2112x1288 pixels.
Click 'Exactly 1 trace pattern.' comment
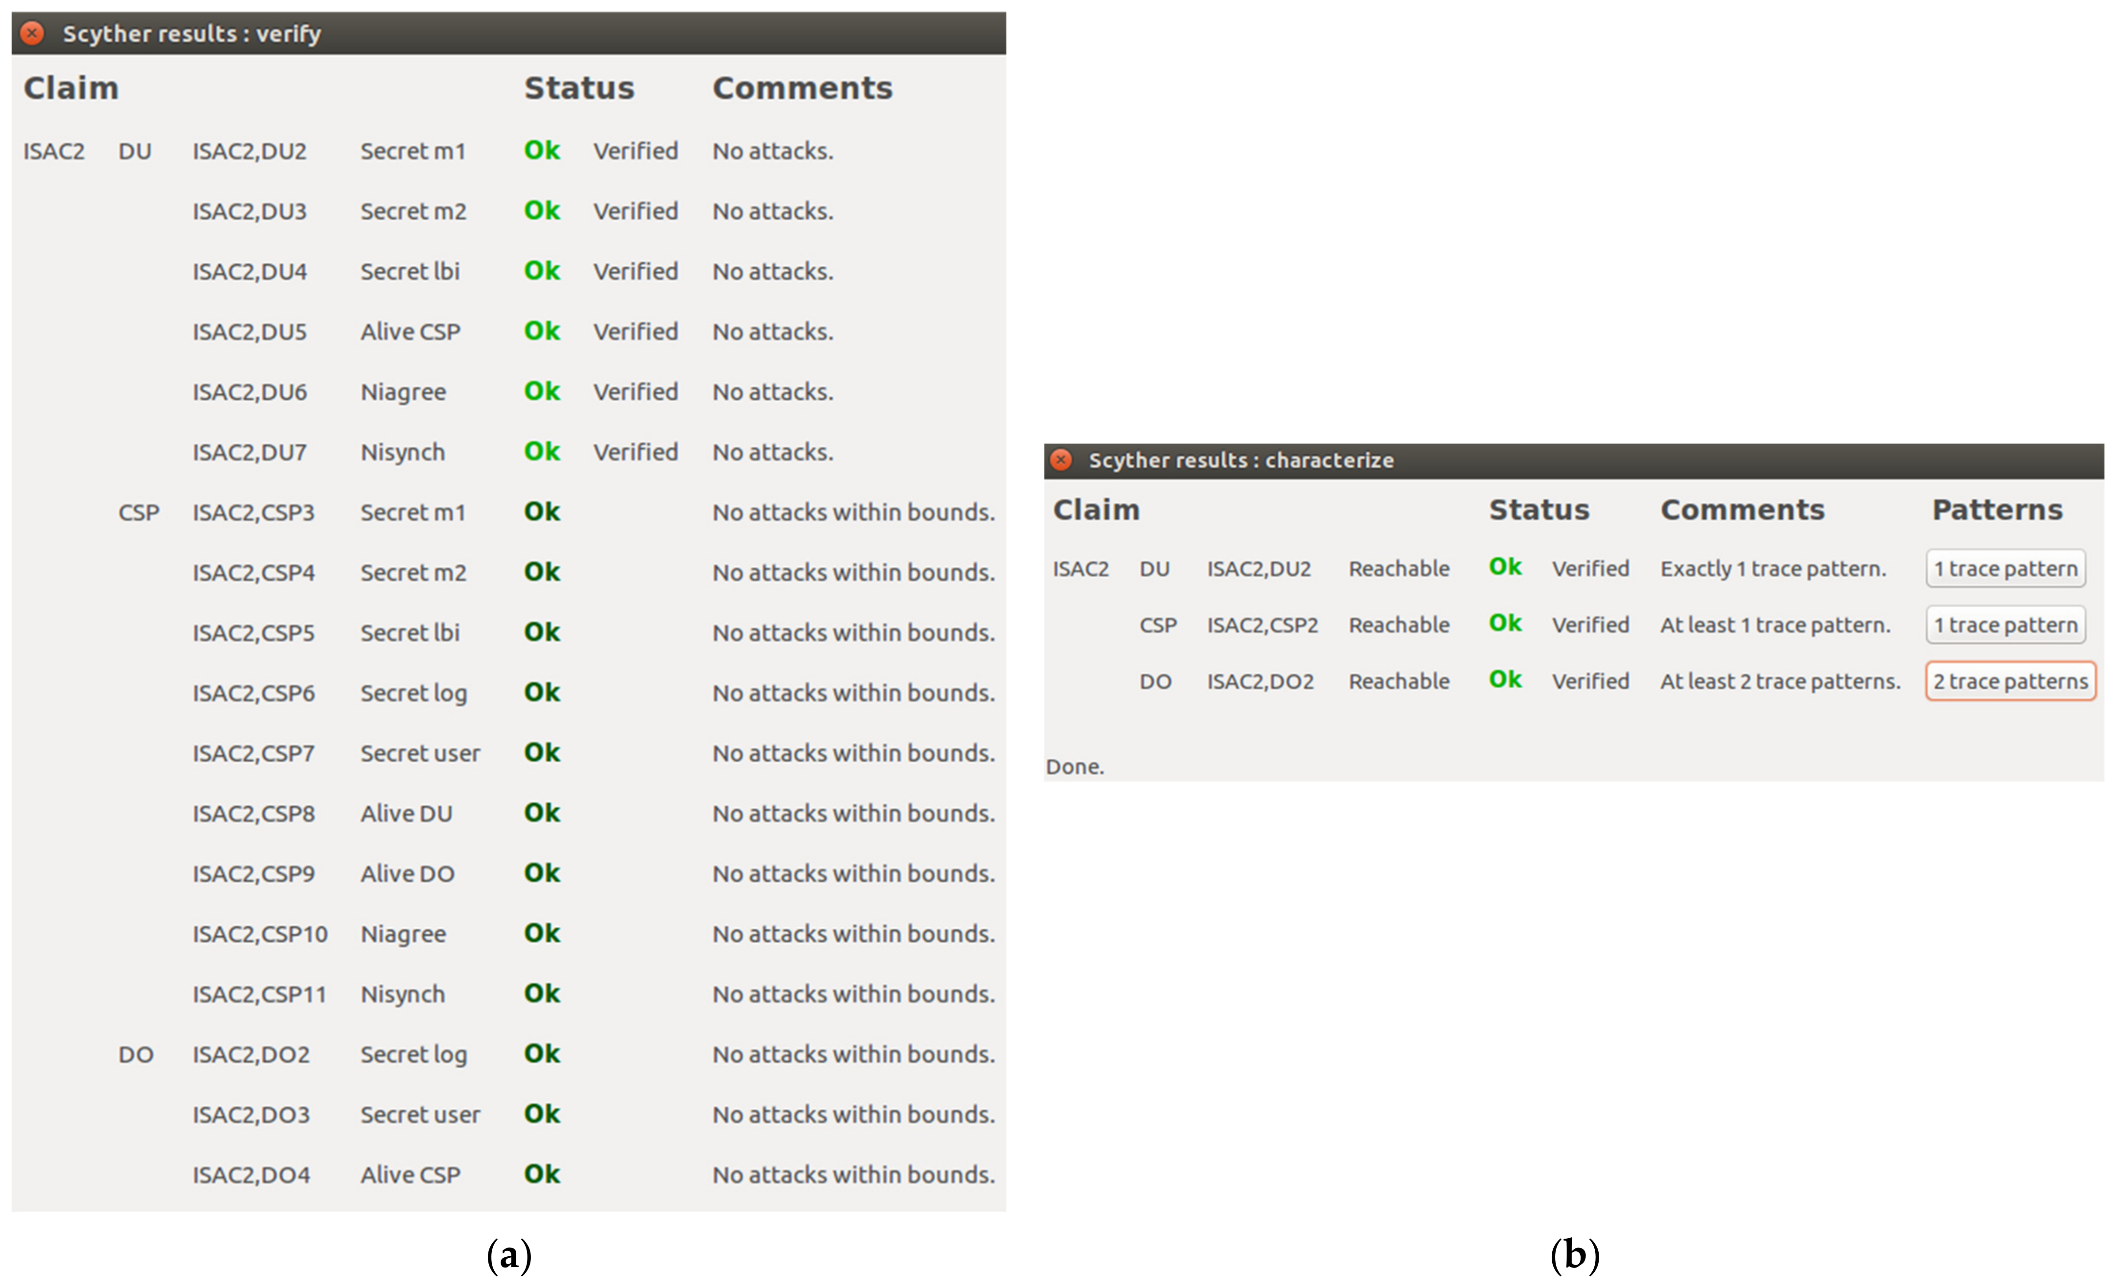(1773, 569)
